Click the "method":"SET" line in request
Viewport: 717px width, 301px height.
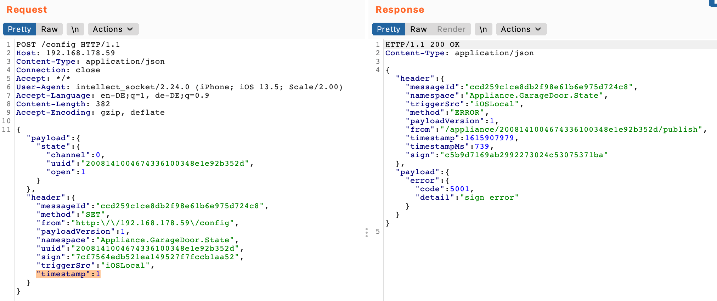[x=73, y=215]
